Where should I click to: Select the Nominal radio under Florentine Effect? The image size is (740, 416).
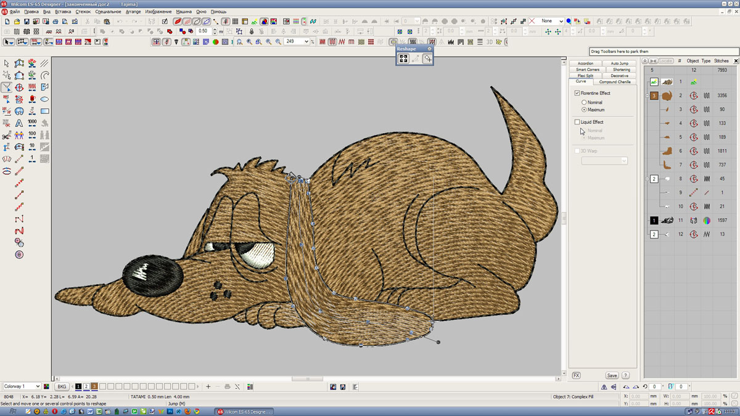point(584,102)
